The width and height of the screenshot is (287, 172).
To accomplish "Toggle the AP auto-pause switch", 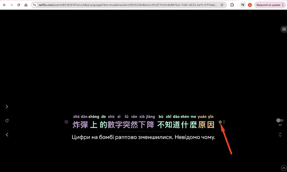I will (x=280, y=120).
